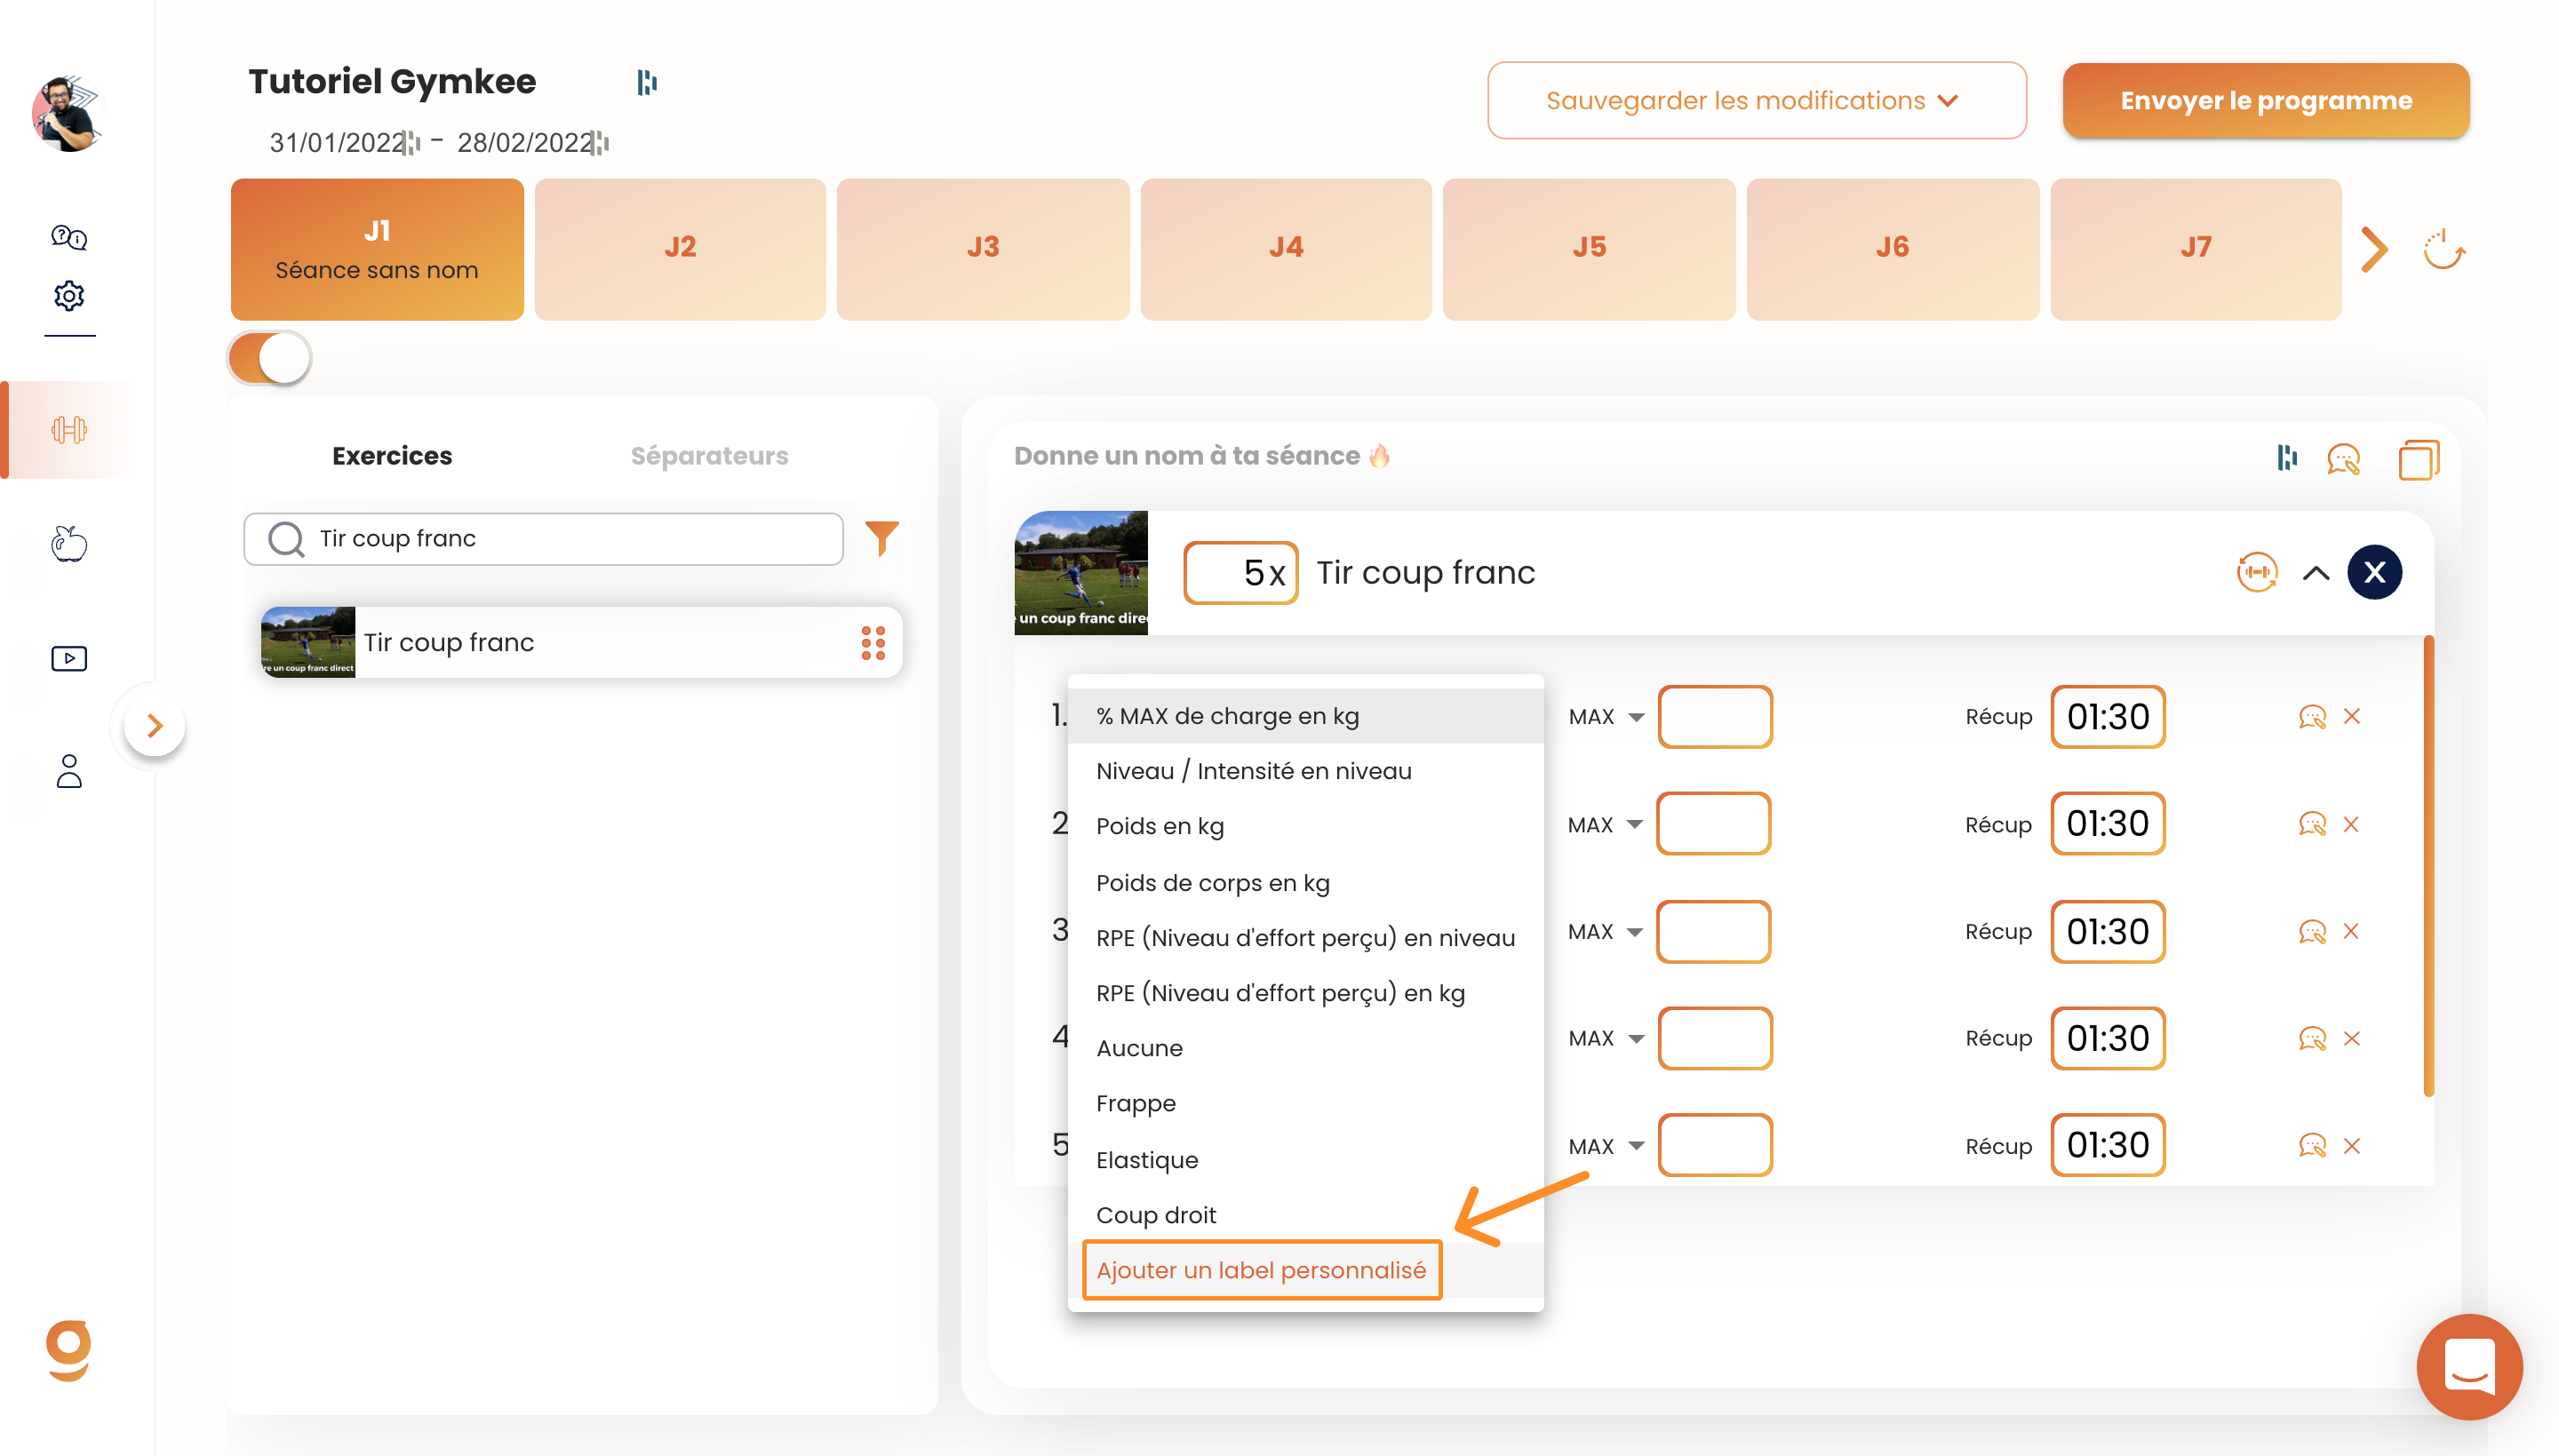
Task: Open the MAX dropdown on set 1
Action: click(1606, 716)
